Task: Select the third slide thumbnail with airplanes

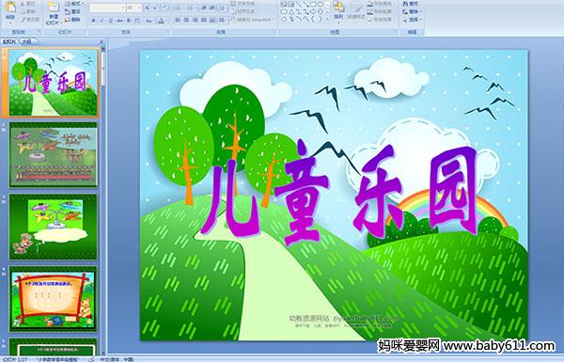Action: (x=54, y=227)
